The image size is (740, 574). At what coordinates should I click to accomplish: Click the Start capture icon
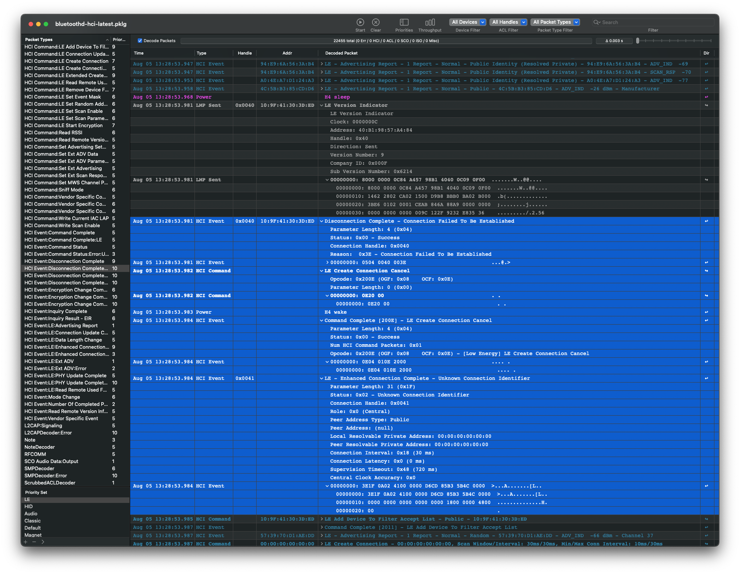[360, 23]
